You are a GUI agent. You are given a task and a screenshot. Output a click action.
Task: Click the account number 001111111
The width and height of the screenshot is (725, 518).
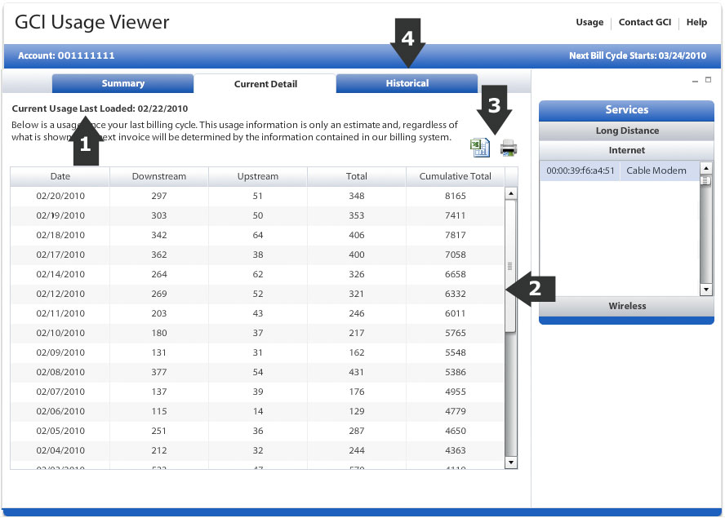[86, 56]
